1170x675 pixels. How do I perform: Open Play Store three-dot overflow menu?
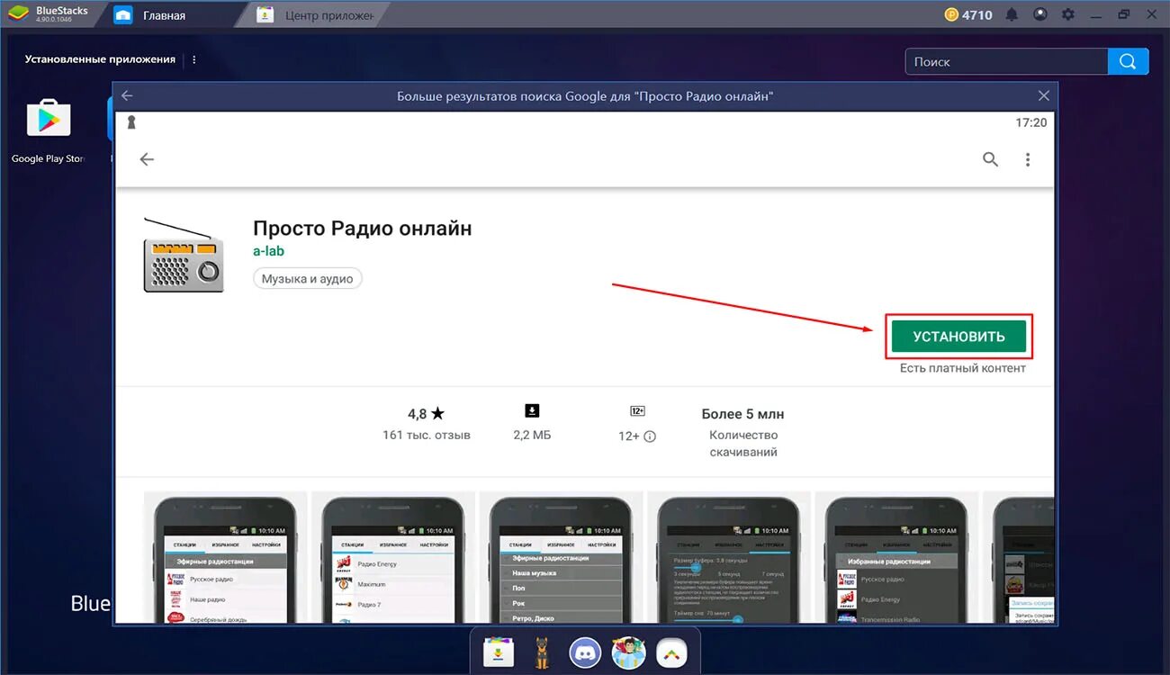click(x=1028, y=159)
